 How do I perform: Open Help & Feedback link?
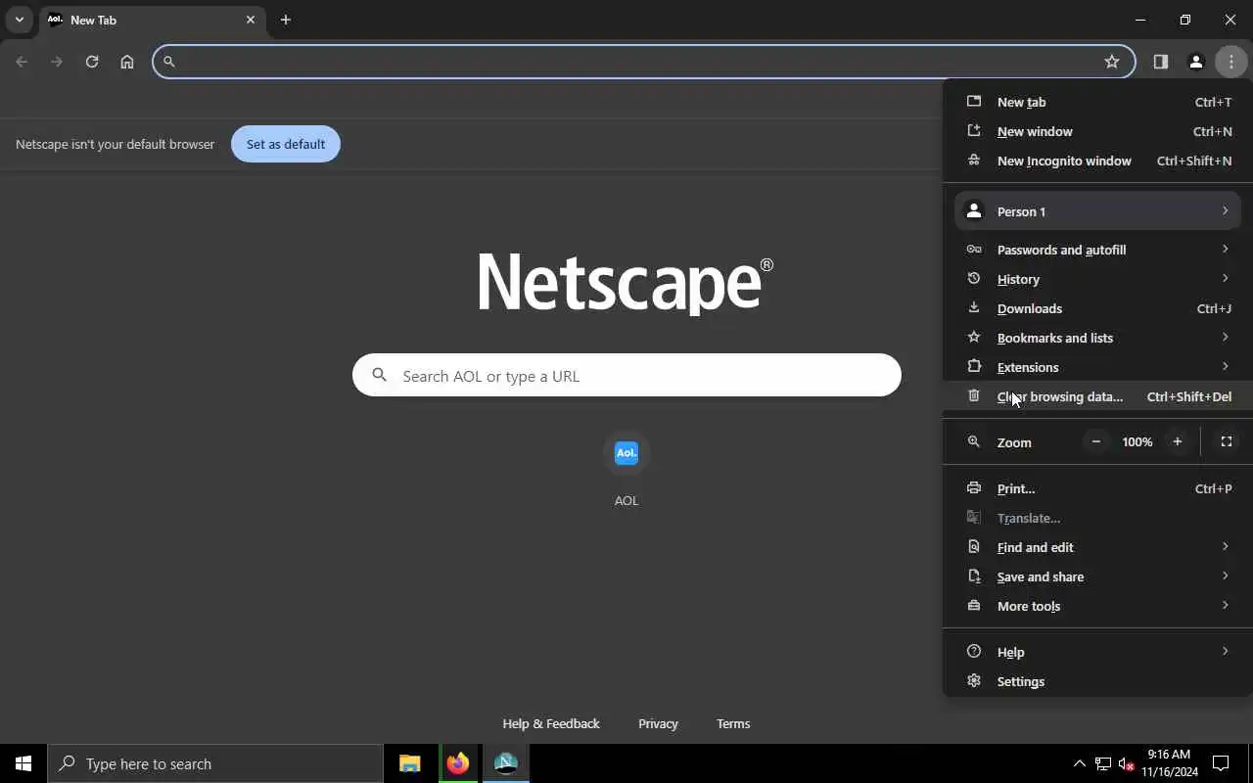[551, 723]
